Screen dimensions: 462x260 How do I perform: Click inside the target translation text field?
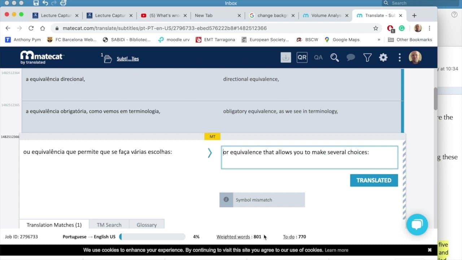click(x=310, y=157)
